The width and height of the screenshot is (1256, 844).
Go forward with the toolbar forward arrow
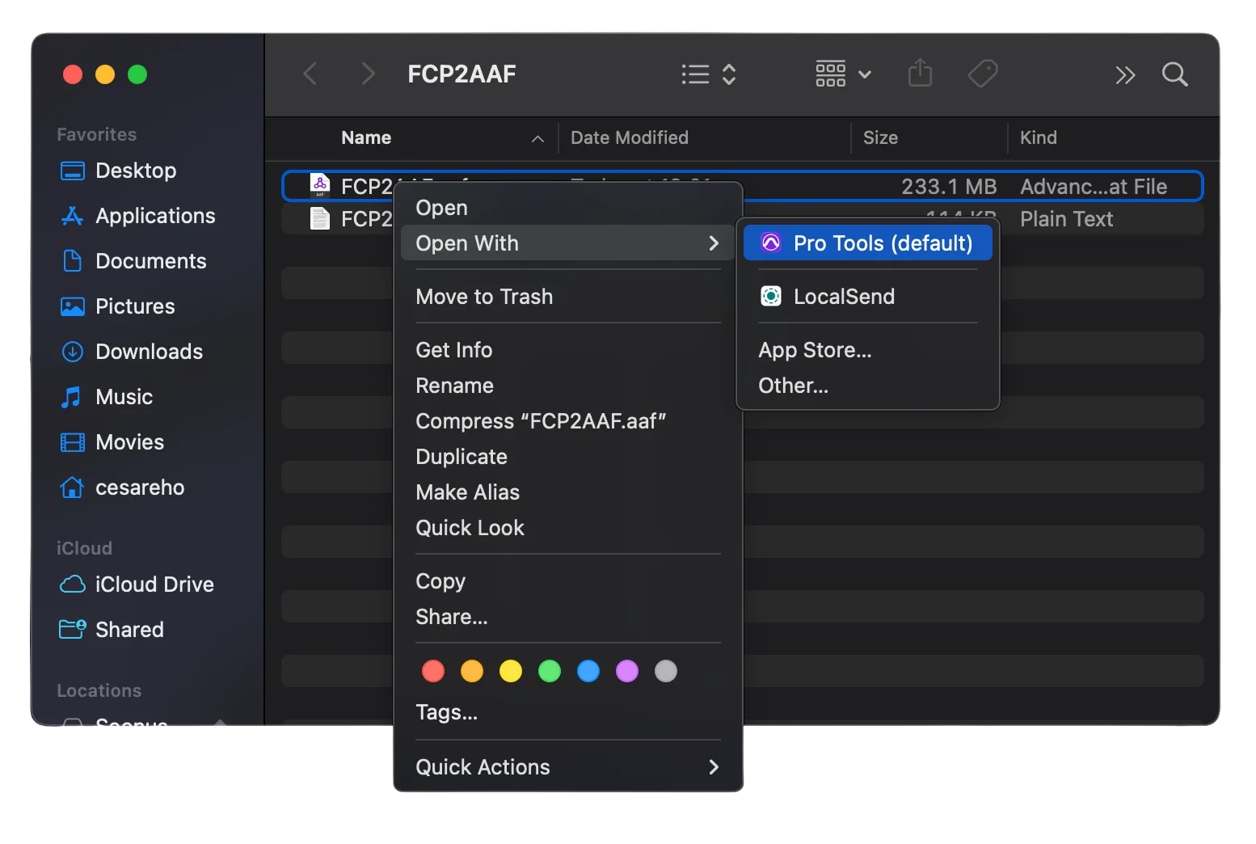click(x=368, y=74)
